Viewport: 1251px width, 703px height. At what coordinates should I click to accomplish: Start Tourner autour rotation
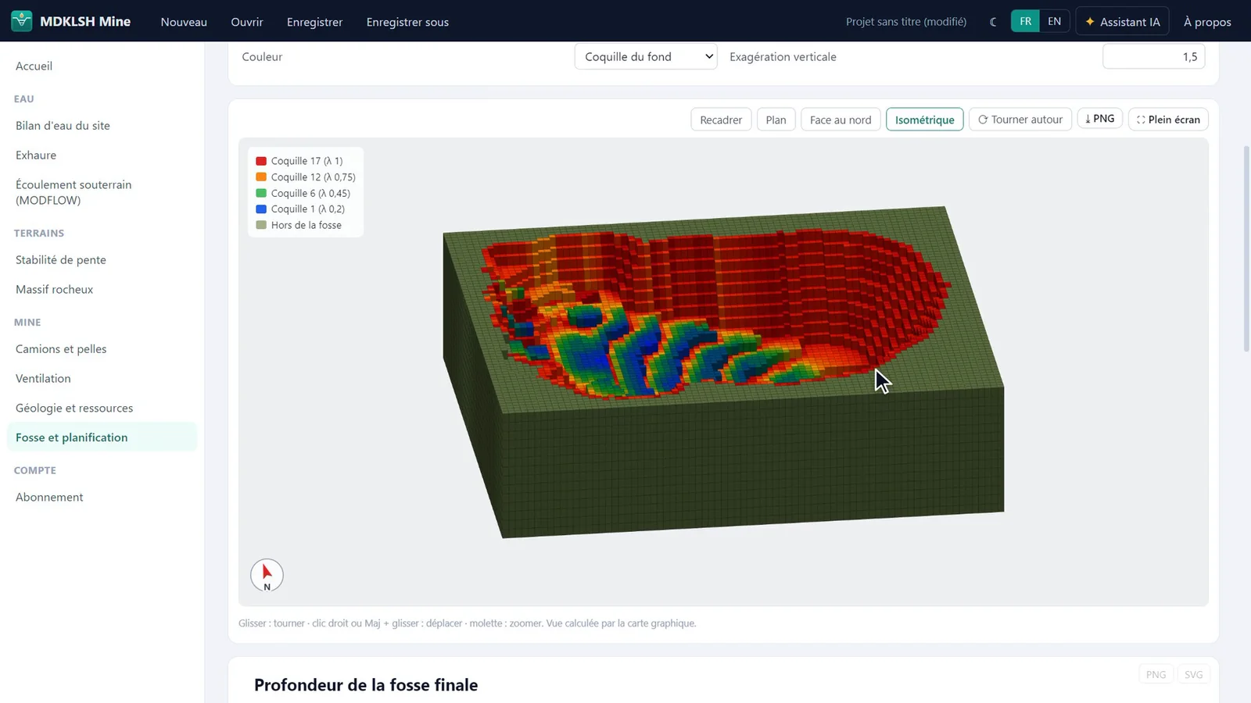point(1020,120)
